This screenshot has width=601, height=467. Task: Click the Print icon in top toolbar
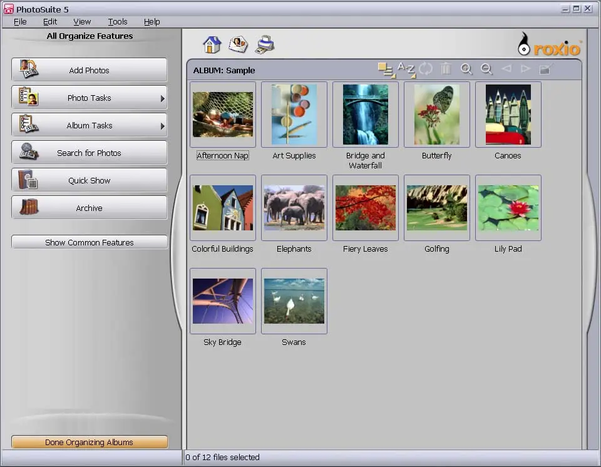coord(265,44)
